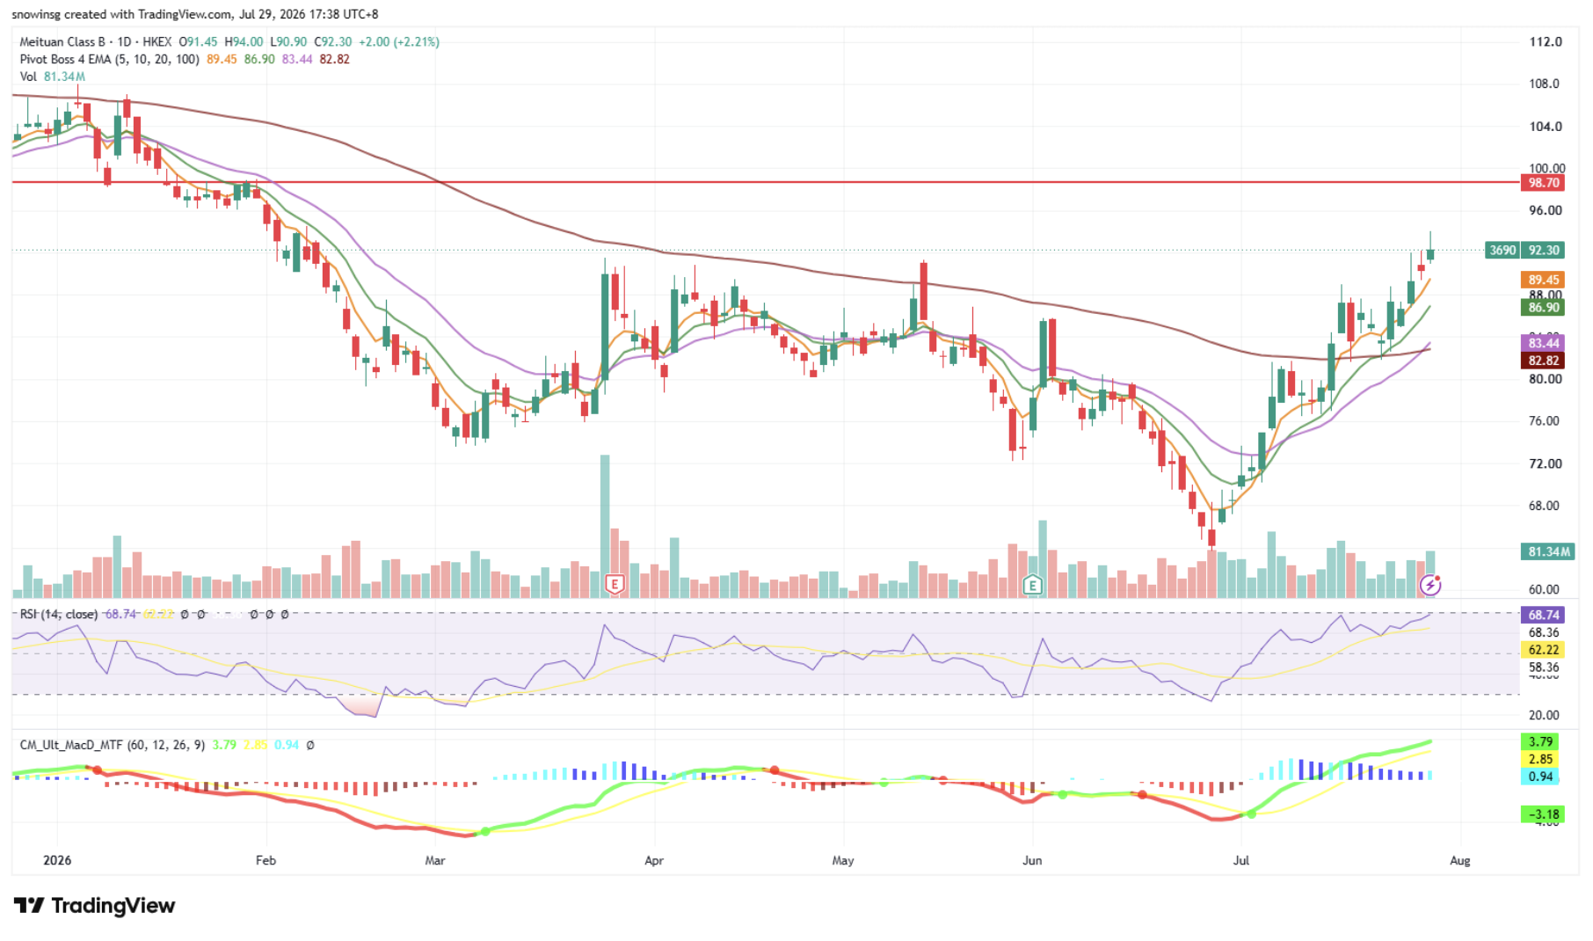Image resolution: width=1593 pixels, height=941 pixels.
Task: Click the CM_Ult_MacD_MTF indicator legend label
Action: pyautogui.click(x=113, y=745)
